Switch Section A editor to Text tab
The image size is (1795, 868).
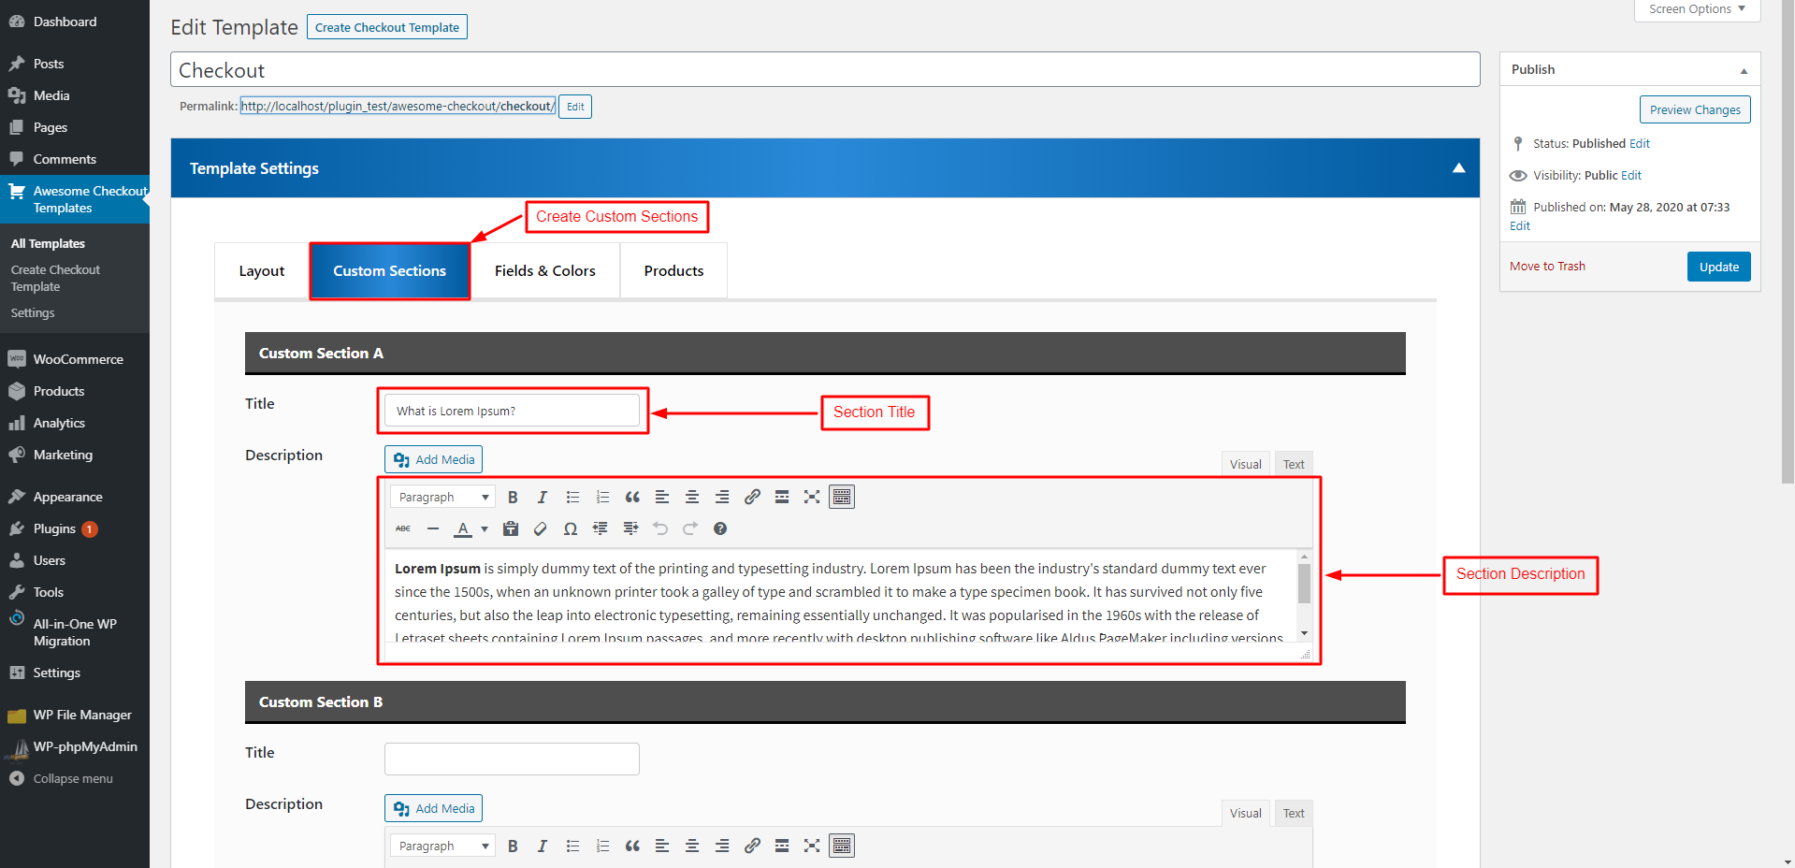point(1294,464)
